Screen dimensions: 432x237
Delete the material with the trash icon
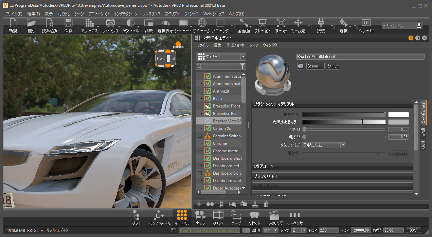pos(266,204)
